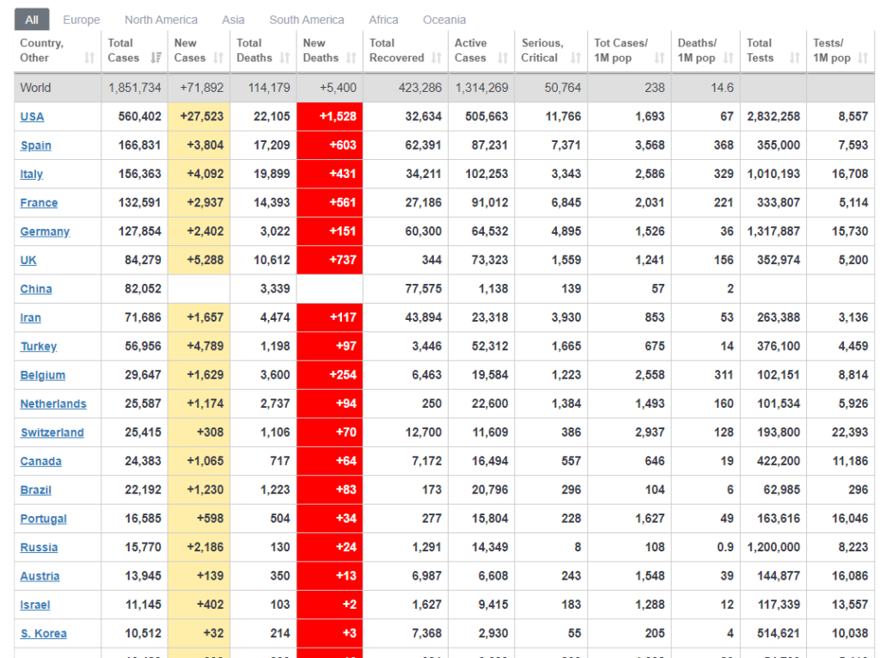Sort table using Total Deaths arrow icon
Image resolution: width=880 pixels, height=658 pixels.
(x=285, y=58)
